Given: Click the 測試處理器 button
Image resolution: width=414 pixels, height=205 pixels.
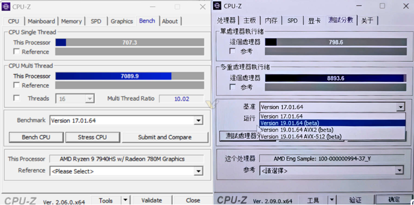Looking at the screenshot, I should (x=239, y=136).
